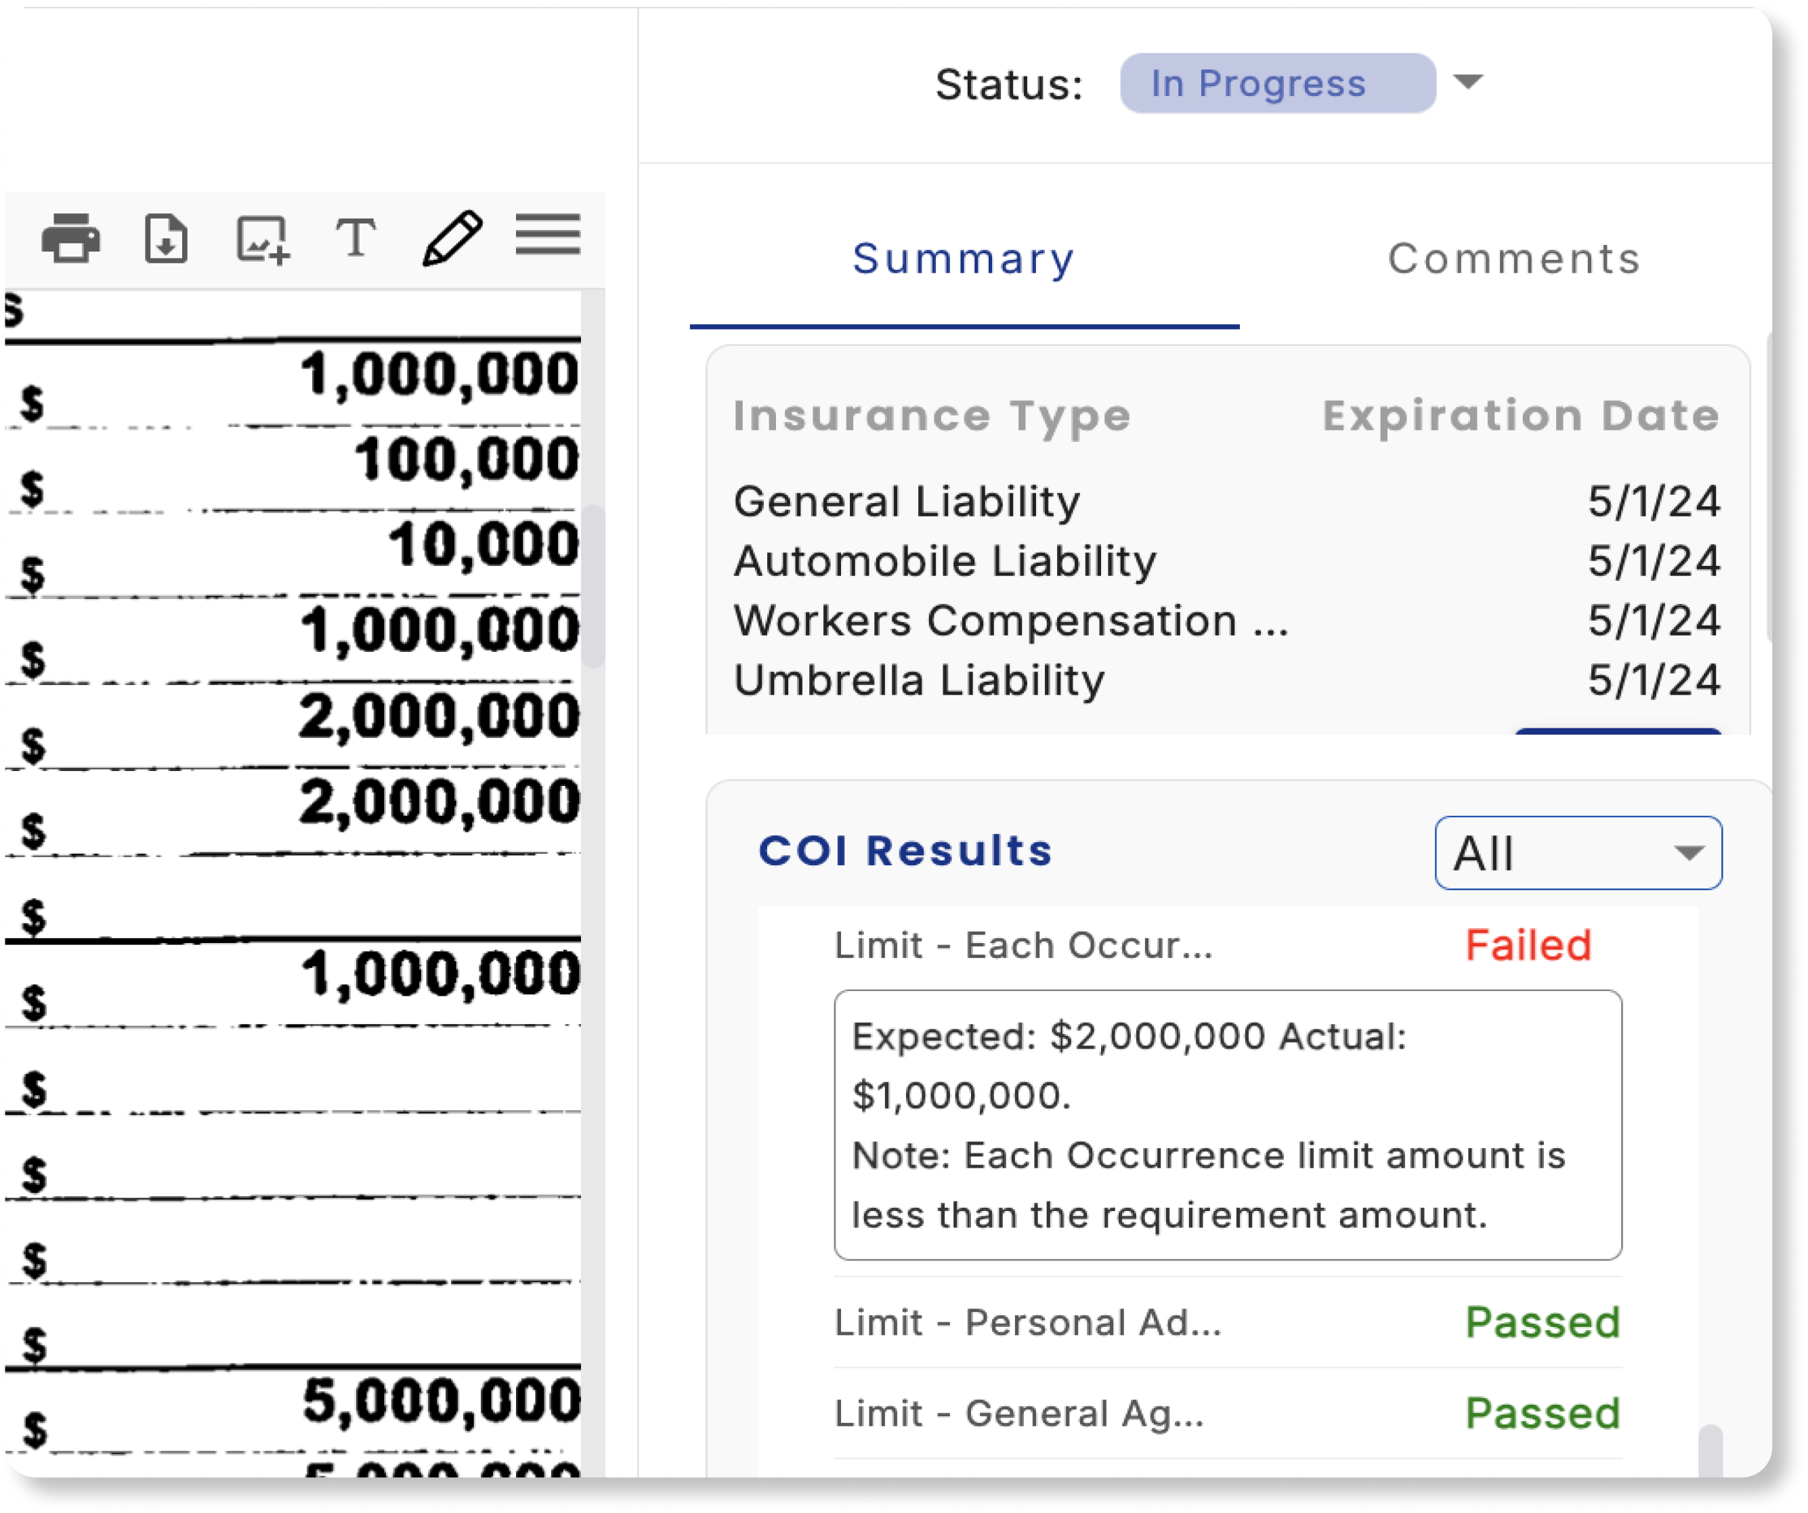Print the document
This screenshot has height=1513, width=1808.
[x=73, y=238]
